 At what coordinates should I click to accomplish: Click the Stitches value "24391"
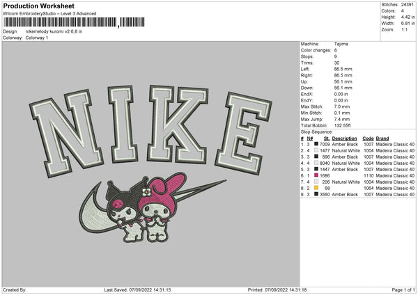point(408,5)
